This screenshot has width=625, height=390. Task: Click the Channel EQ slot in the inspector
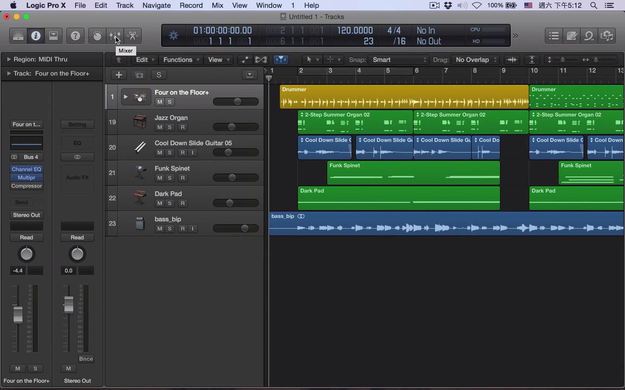[x=26, y=169]
